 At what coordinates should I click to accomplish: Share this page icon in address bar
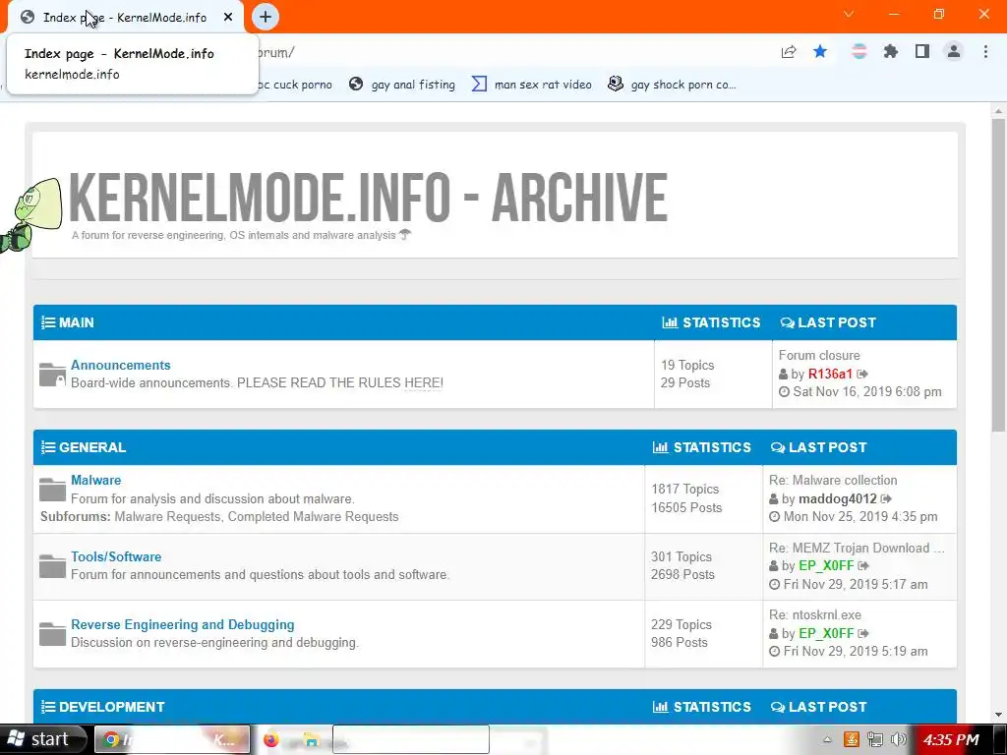tap(789, 52)
